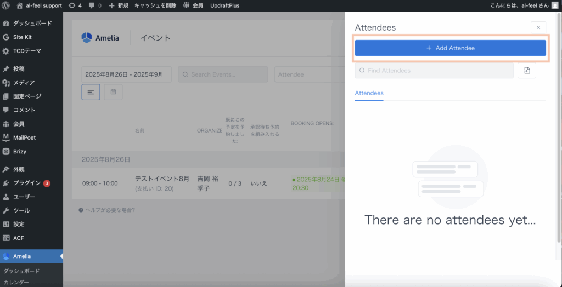Switch to the calendar view icon
This screenshot has height=287, width=562.
tap(113, 92)
